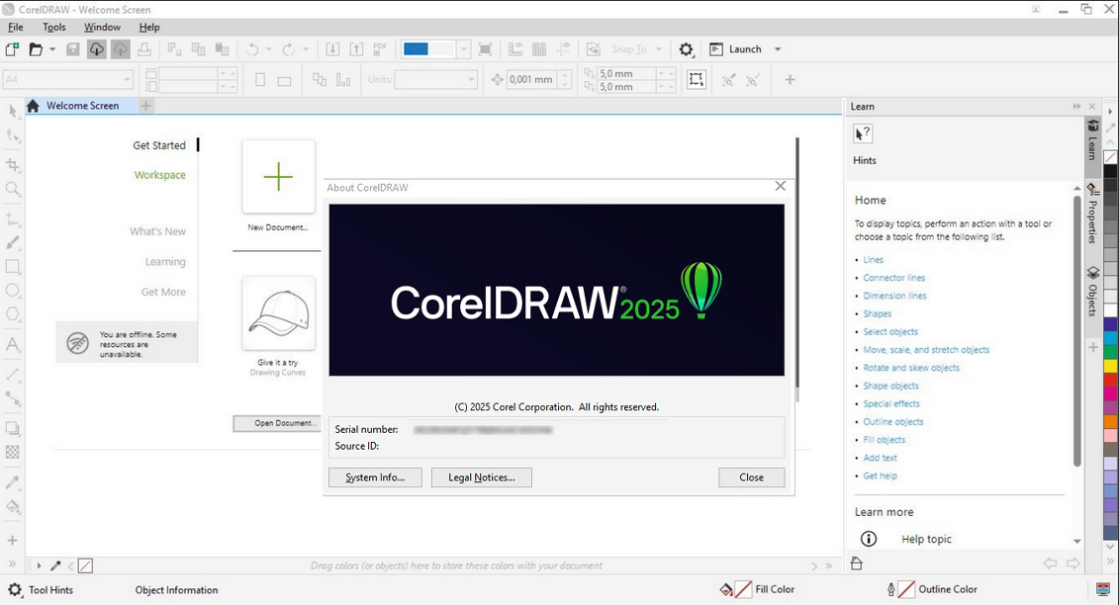Open the Rotate and skew objects link
Image resolution: width=1119 pixels, height=605 pixels.
point(911,368)
